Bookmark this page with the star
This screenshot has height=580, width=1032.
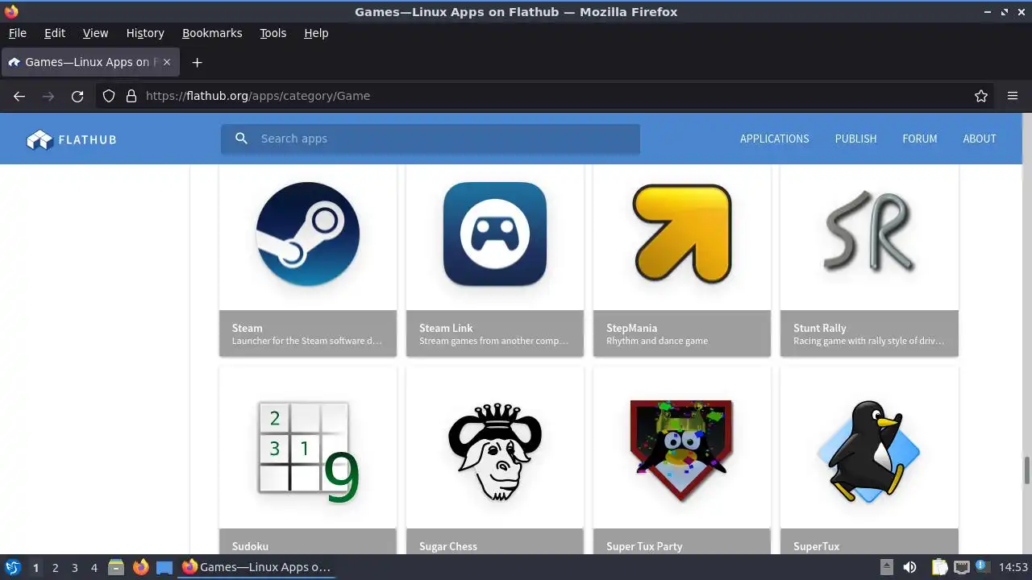click(x=981, y=96)
